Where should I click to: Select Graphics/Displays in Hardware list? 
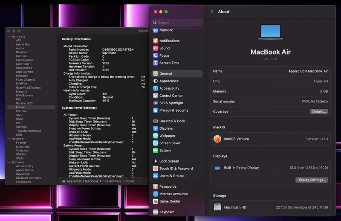click(x=28, y=87)
